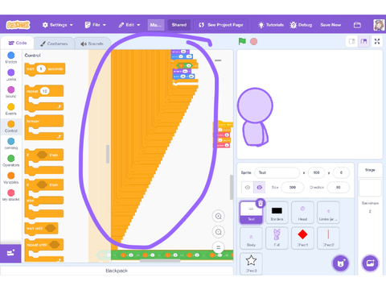Viewport: 386px width, 290px height.
Task: Click the sprite y position field
Action: point(341,172)
